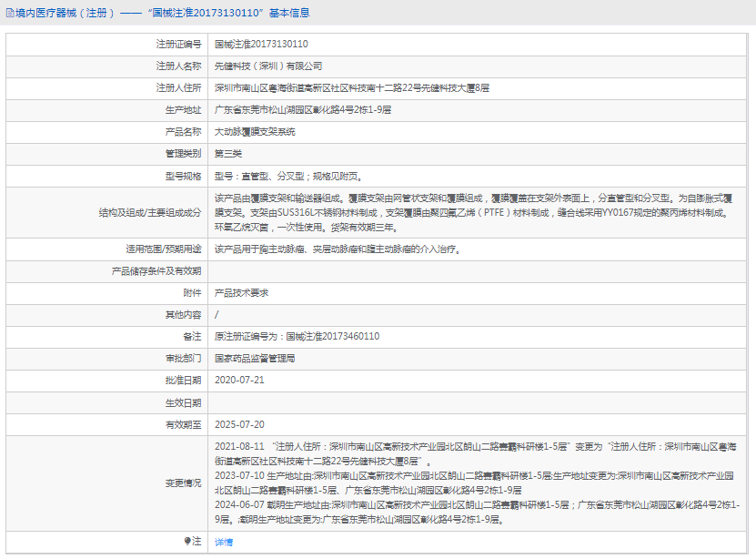Screen dimensions: 756x559
Task: Select structure description starting 该产品由覆膜支架和输送器组成
Action: pyautogui.click(x=473, y=213)
